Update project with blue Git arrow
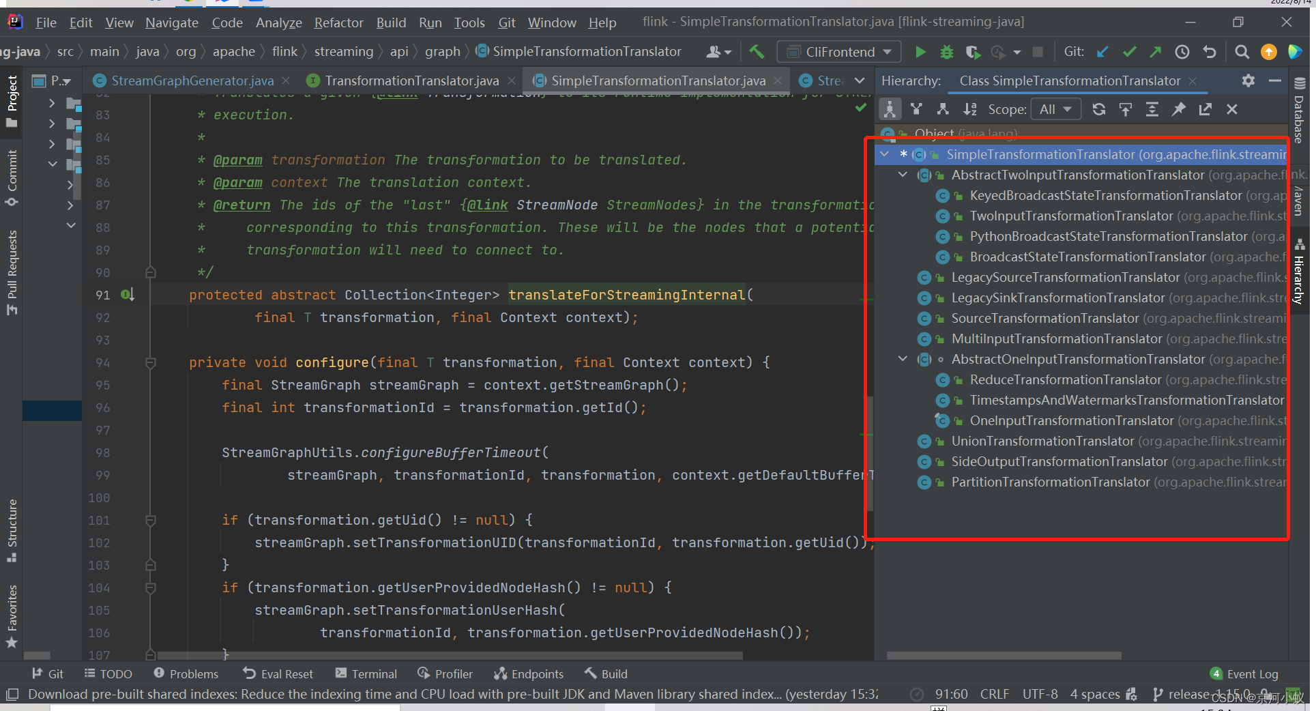Image resolution: width=1316 pixels, height=711 pixels. click(1102, 52)
